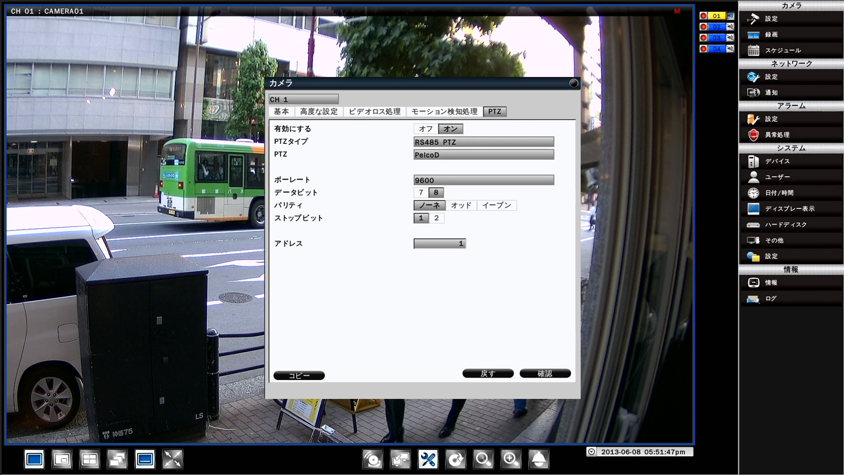Open the digital zoom magnifier icon

point(511,459)
